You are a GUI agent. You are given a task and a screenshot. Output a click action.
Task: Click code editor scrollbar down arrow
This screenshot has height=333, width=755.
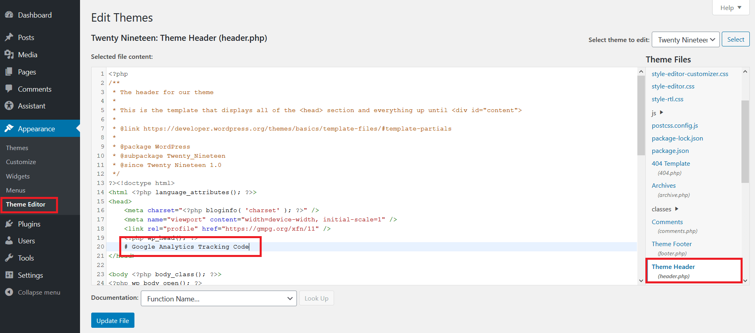641,281
